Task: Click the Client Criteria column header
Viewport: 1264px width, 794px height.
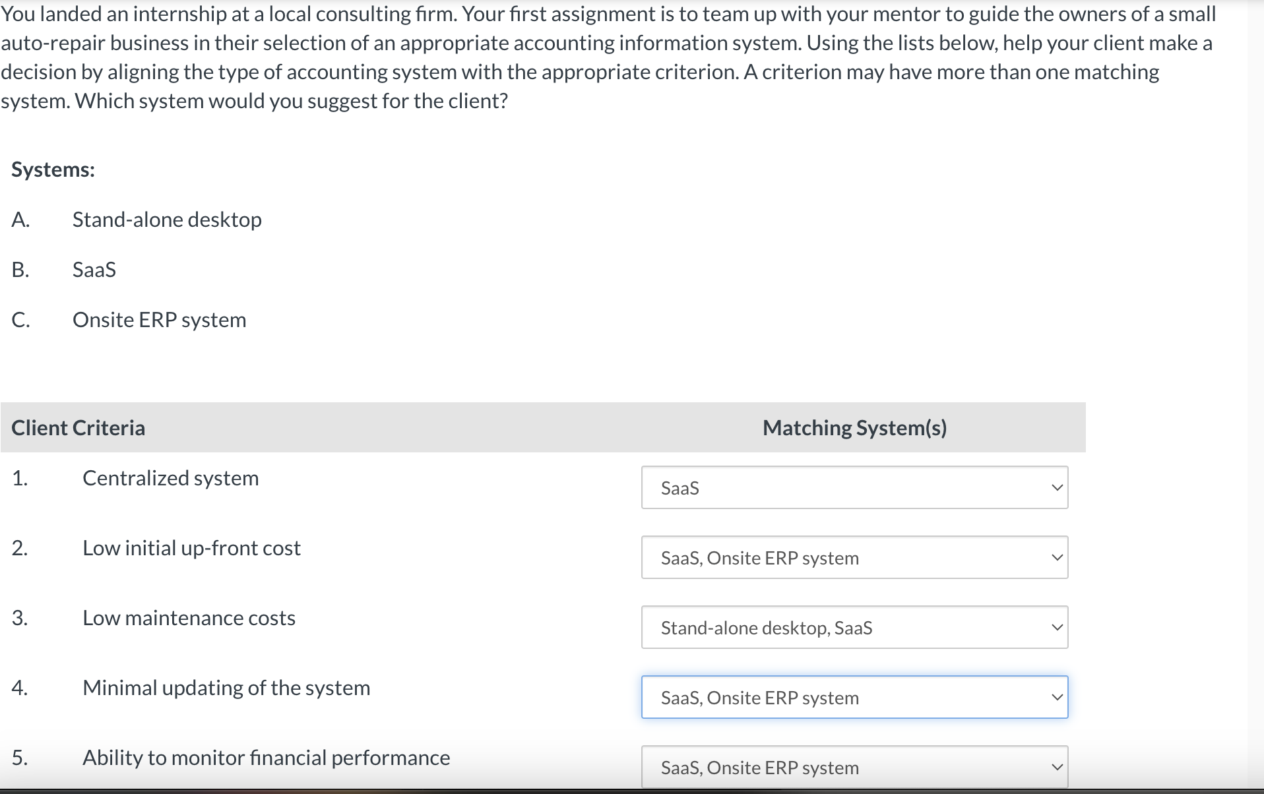Action: coord(79,428)
